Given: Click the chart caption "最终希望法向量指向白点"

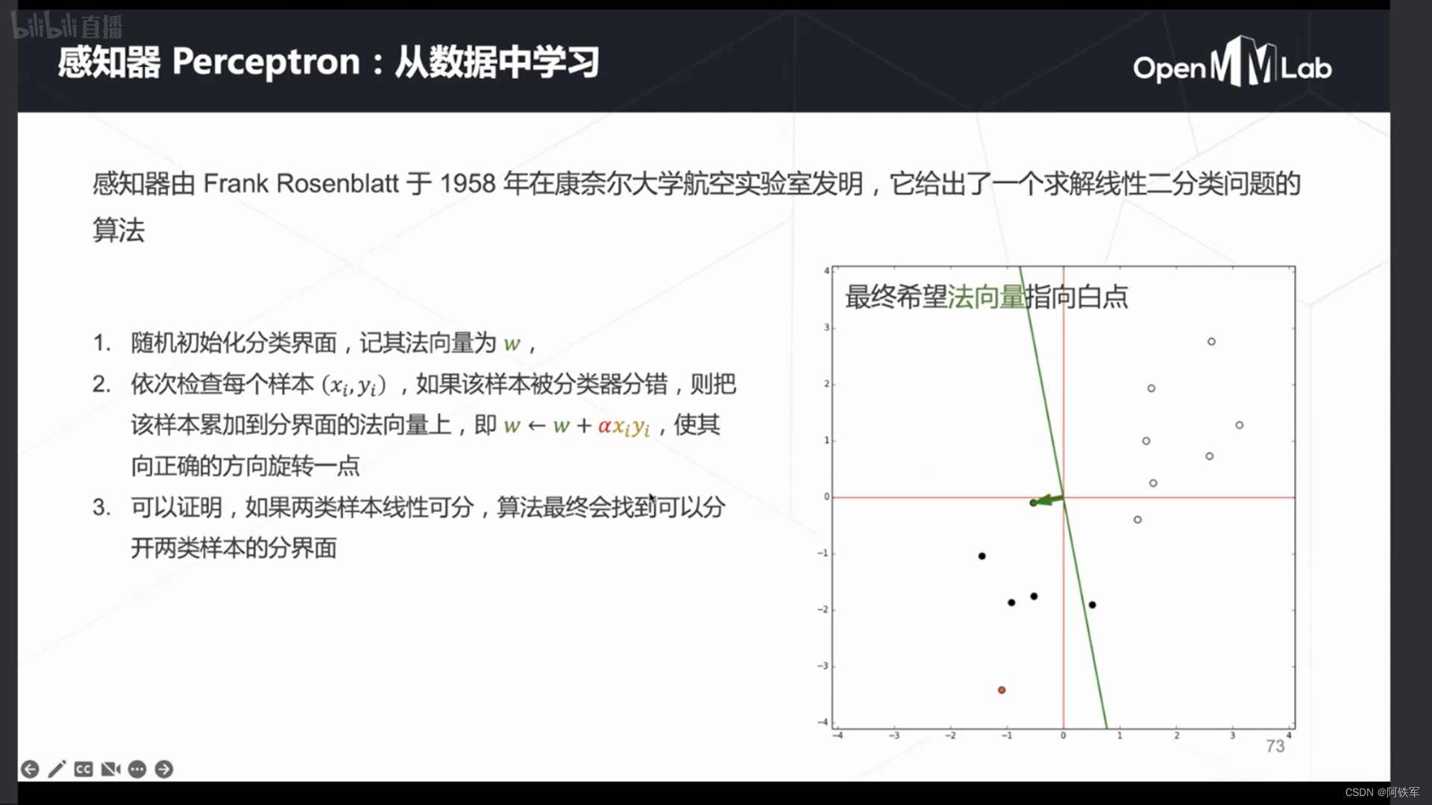Looking at the screenshot, I should (986, 297).
